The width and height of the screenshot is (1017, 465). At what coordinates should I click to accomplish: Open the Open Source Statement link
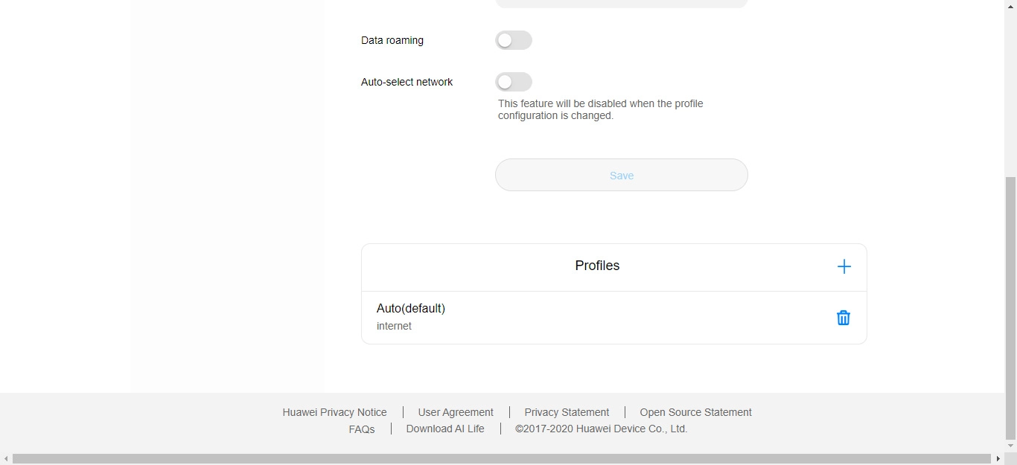[x=695, y=412]
